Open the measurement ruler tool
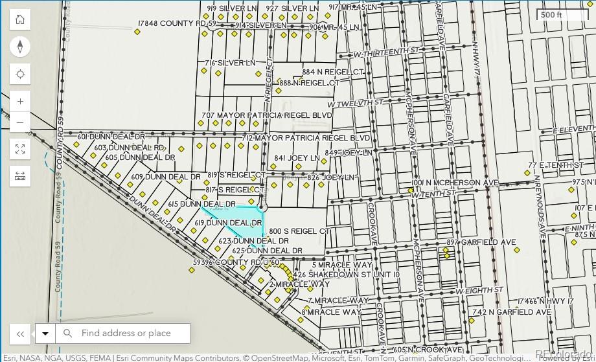 click(20, 176)
